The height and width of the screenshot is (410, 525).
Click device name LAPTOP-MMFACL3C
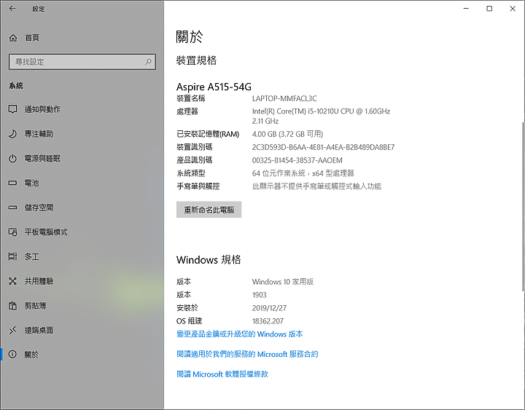point(284,98)
